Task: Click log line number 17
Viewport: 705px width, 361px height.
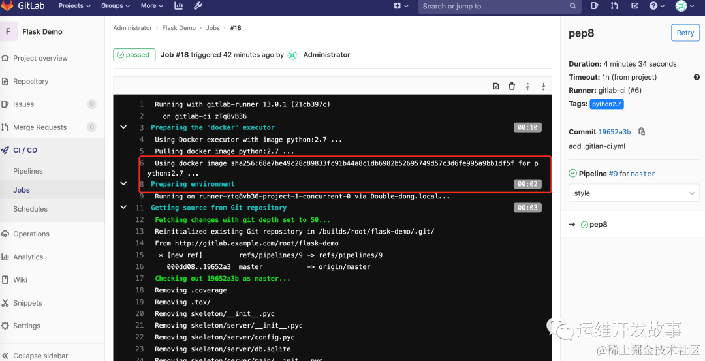Action: pyautogui.click(x=140, y=278)
